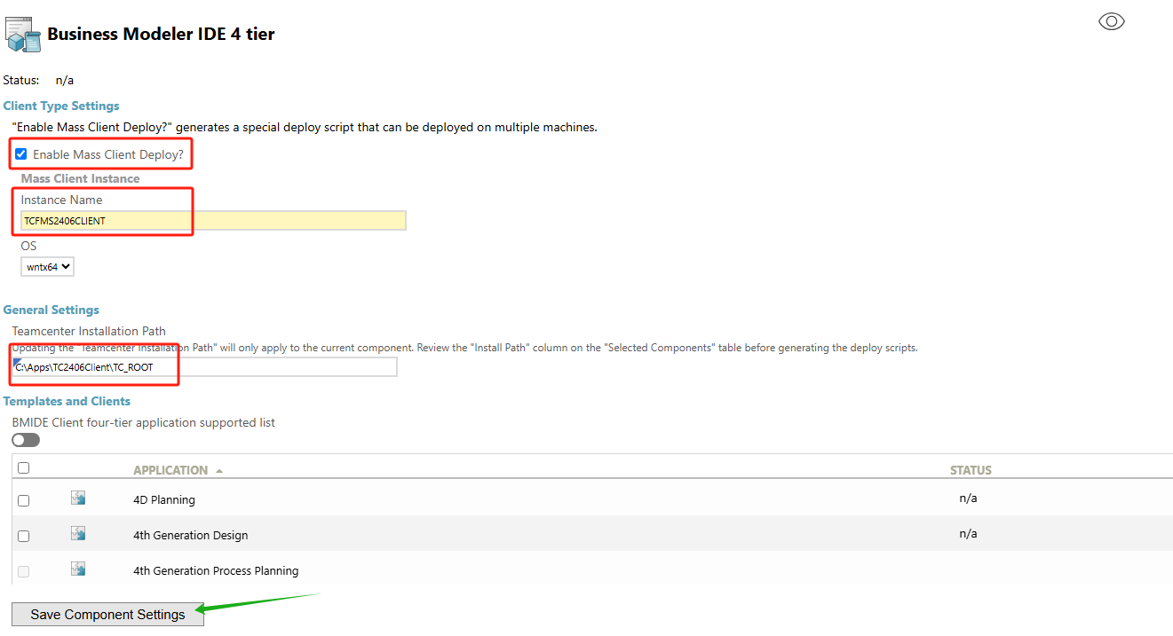The width and height of the screenshot is (1173, 636).
Task: Check the 4th Generation Design checkbox
Action: click(24, 536)
